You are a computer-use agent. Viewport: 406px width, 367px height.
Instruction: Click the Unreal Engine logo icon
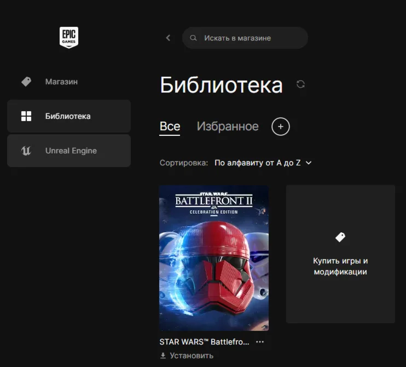26,151
